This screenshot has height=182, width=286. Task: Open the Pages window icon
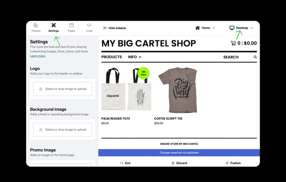pos(71,25)
